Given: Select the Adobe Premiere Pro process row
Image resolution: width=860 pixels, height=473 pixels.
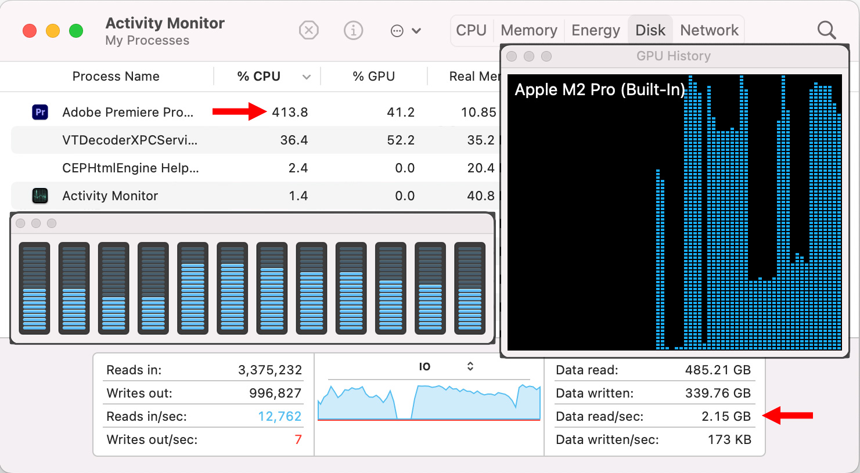Looking at the screenshot, I should pyautogui.click(x=256, y=112).
